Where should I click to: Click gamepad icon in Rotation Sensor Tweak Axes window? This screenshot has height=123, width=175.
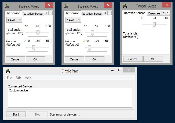tap(125, 6)
